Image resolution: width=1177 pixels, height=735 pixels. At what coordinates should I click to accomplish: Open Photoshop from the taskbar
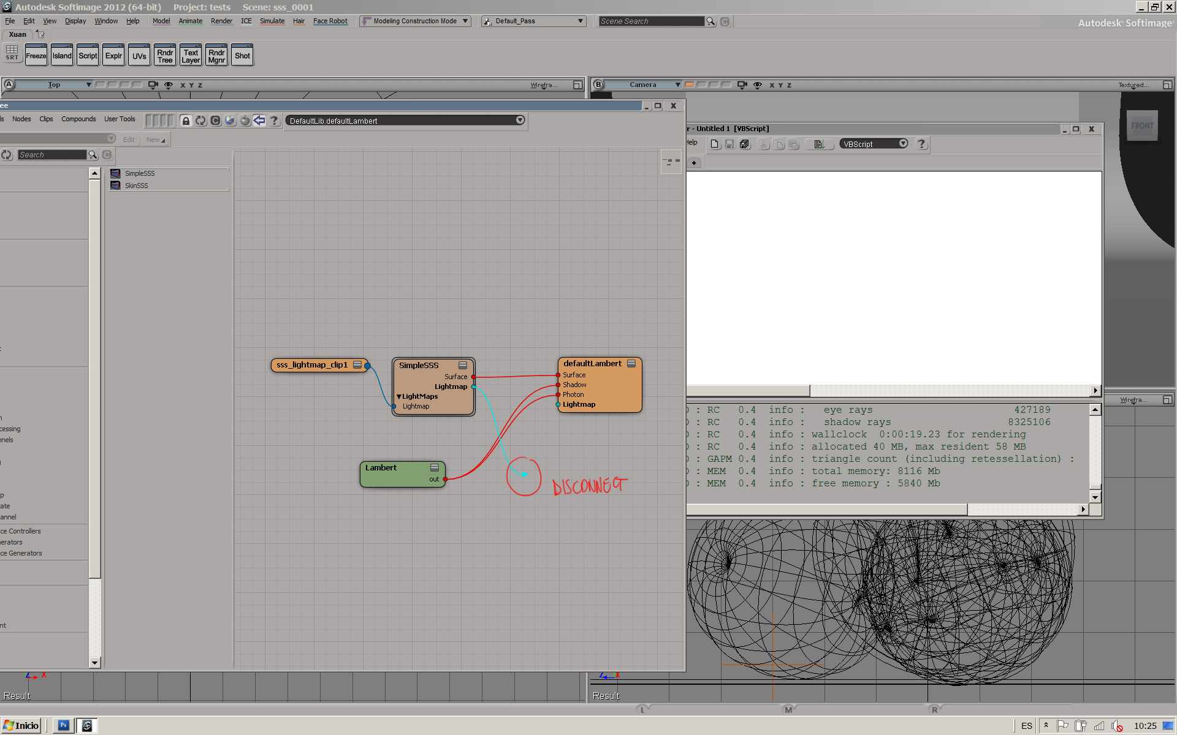point(63,726)
